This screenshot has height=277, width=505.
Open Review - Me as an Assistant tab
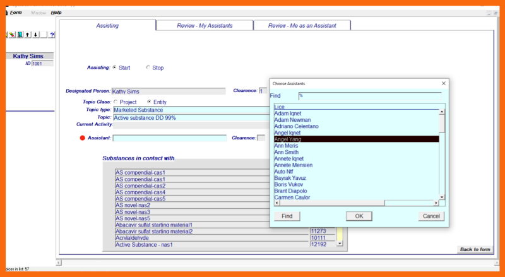(x=302, y=25)
